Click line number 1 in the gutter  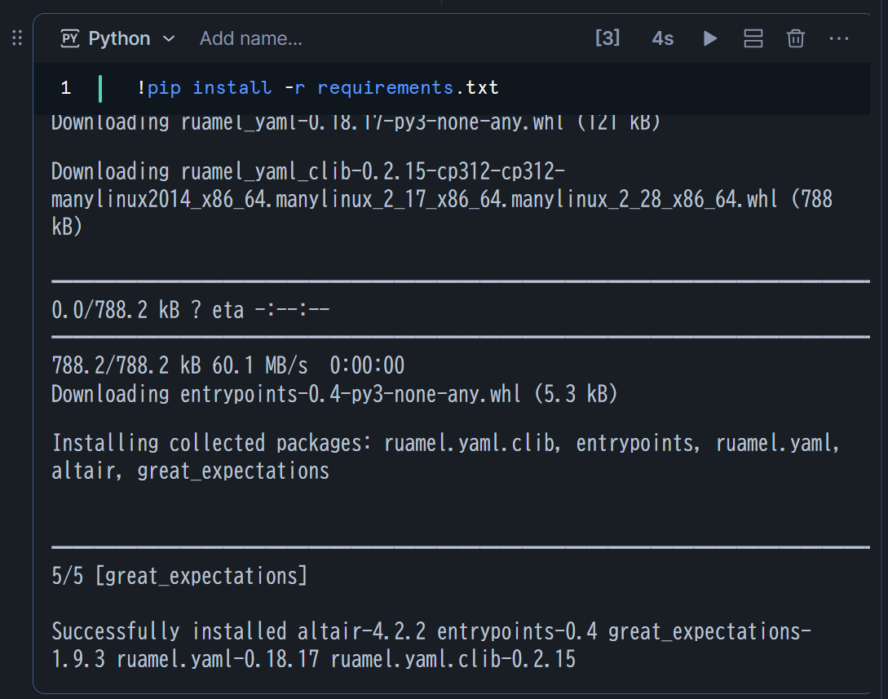tap(66, 88)
